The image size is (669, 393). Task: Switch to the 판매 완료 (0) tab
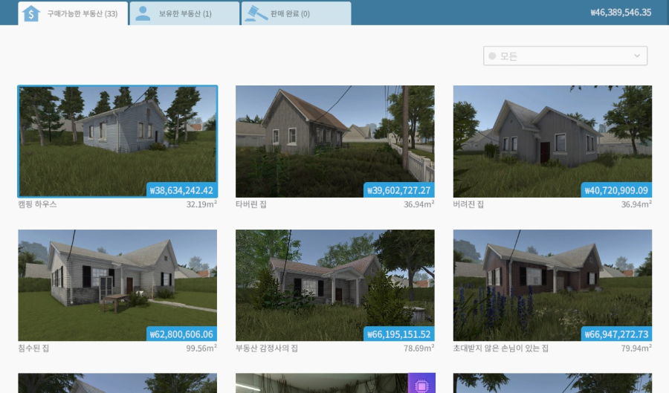297,13
